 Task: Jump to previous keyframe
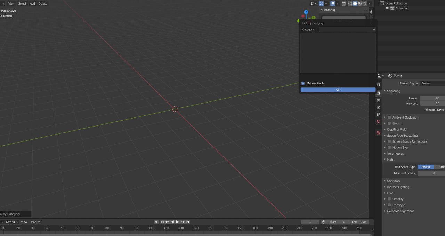tap(167, 222)
